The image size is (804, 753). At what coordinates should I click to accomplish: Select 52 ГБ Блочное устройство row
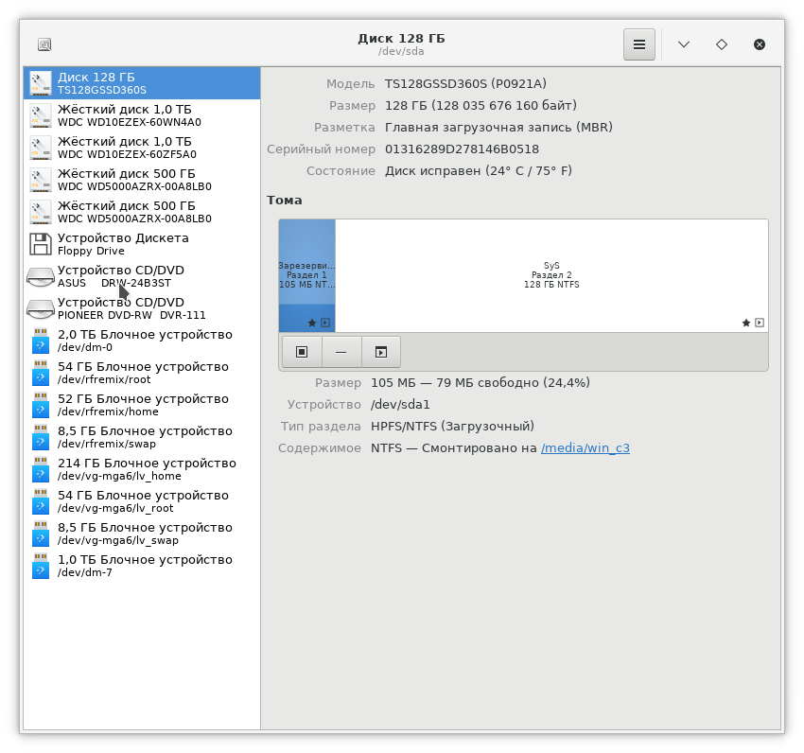coord(142,405)
